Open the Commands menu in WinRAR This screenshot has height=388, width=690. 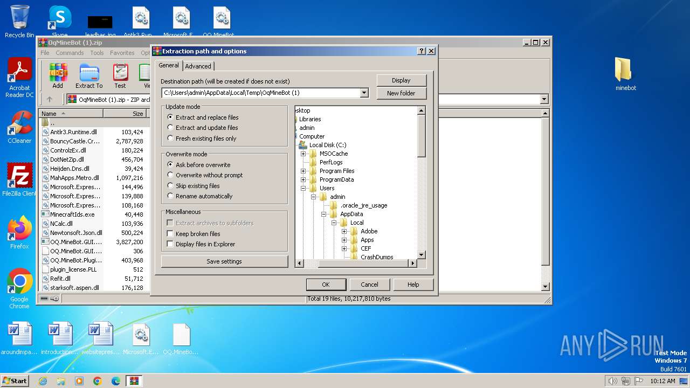(70, 53)
